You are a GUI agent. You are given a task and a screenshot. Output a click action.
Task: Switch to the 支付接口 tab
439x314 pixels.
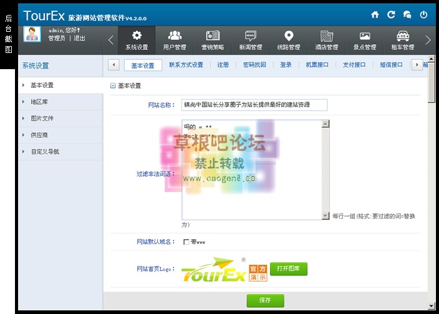click(x=354, y=65)
